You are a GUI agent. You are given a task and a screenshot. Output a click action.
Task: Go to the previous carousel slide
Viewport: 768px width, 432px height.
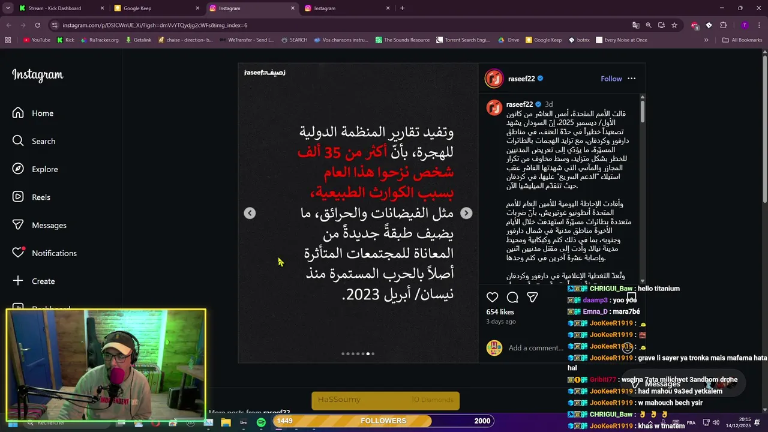tap(250, 213)
